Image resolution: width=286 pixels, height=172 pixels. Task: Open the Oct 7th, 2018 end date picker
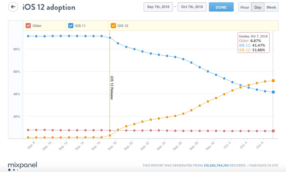click(x=192, y=7)
